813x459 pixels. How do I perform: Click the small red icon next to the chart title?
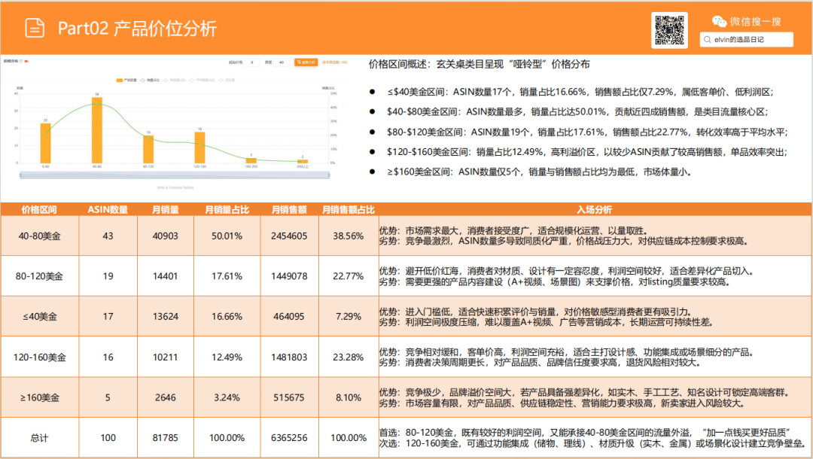pos(27,62)
